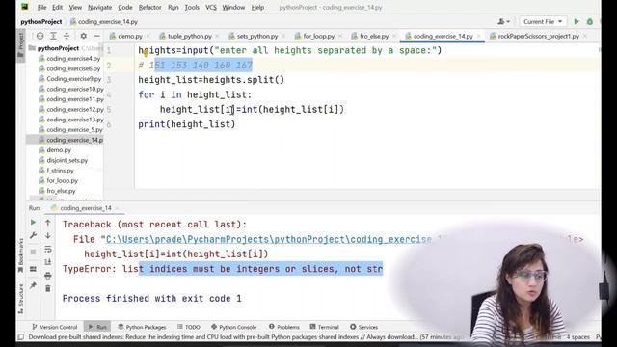Switch to for_loop.py editor tab

(x=318, y=36)
